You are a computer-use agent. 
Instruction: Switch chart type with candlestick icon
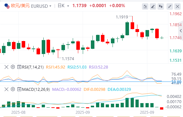click(x=161, y=6)
